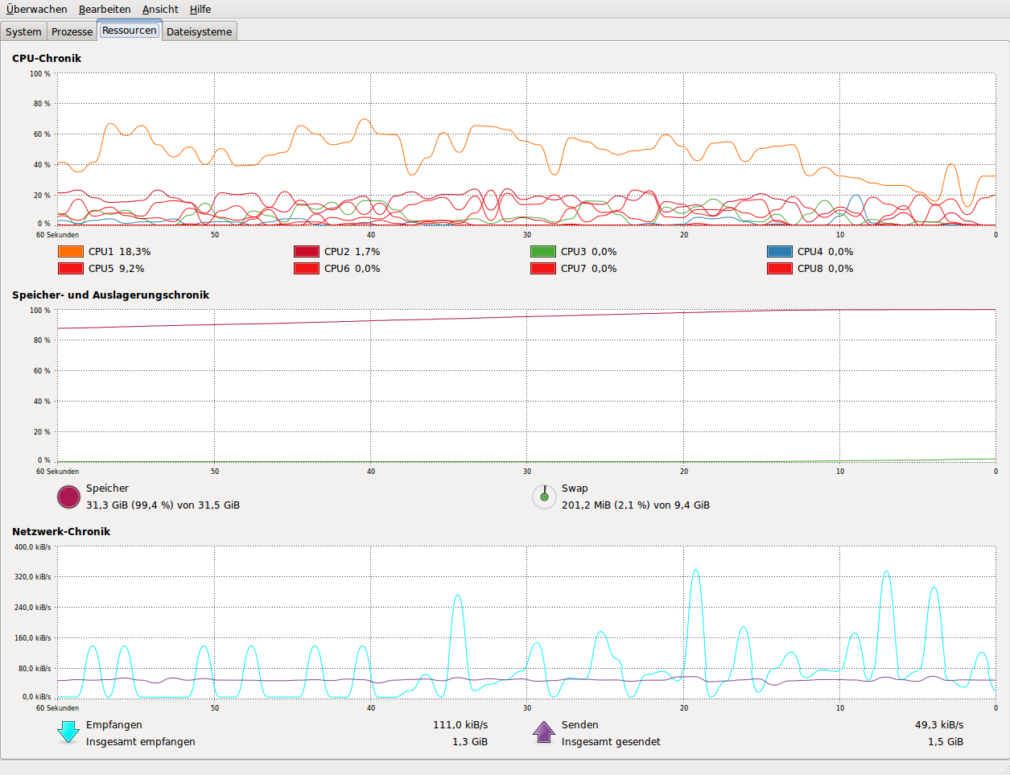Change the CPU2 color swatch
Image resolution: width=1010 pixels, height=775 pixels.
point(307,252)
